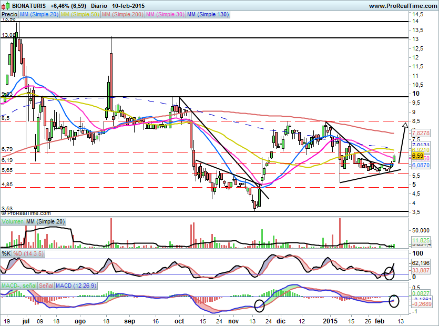Select the yellow MM (Simple 50) label
Viewport: 439px width, 326px height.
[78, 15]
